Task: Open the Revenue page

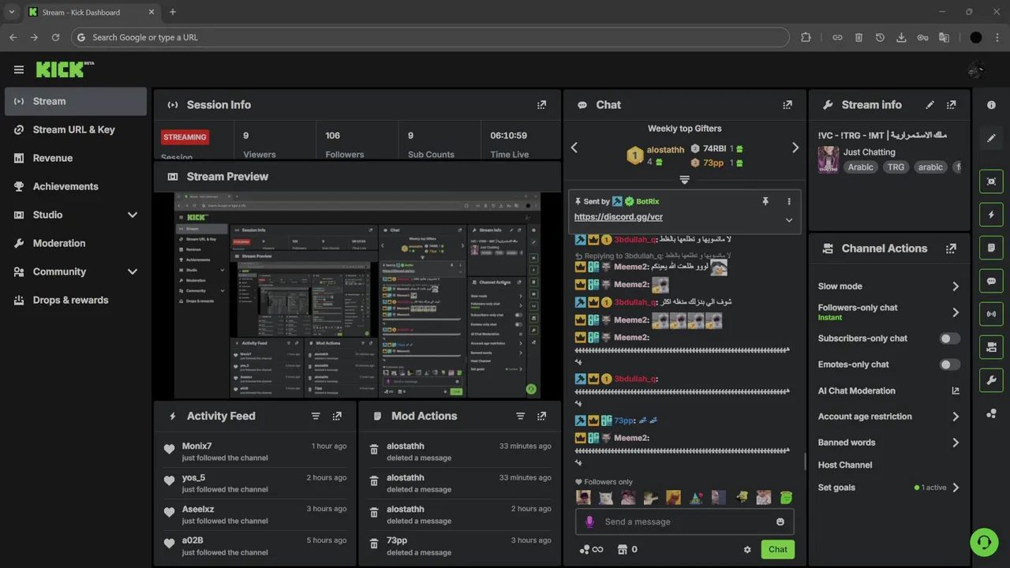Action: point(76,158)
